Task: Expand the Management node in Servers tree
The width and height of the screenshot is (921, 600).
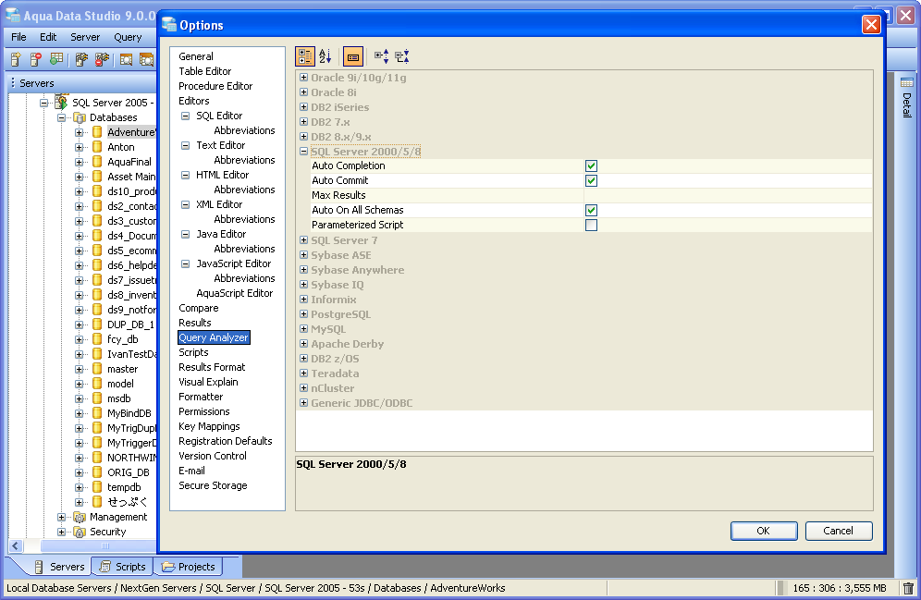Action: click(61, 517)
